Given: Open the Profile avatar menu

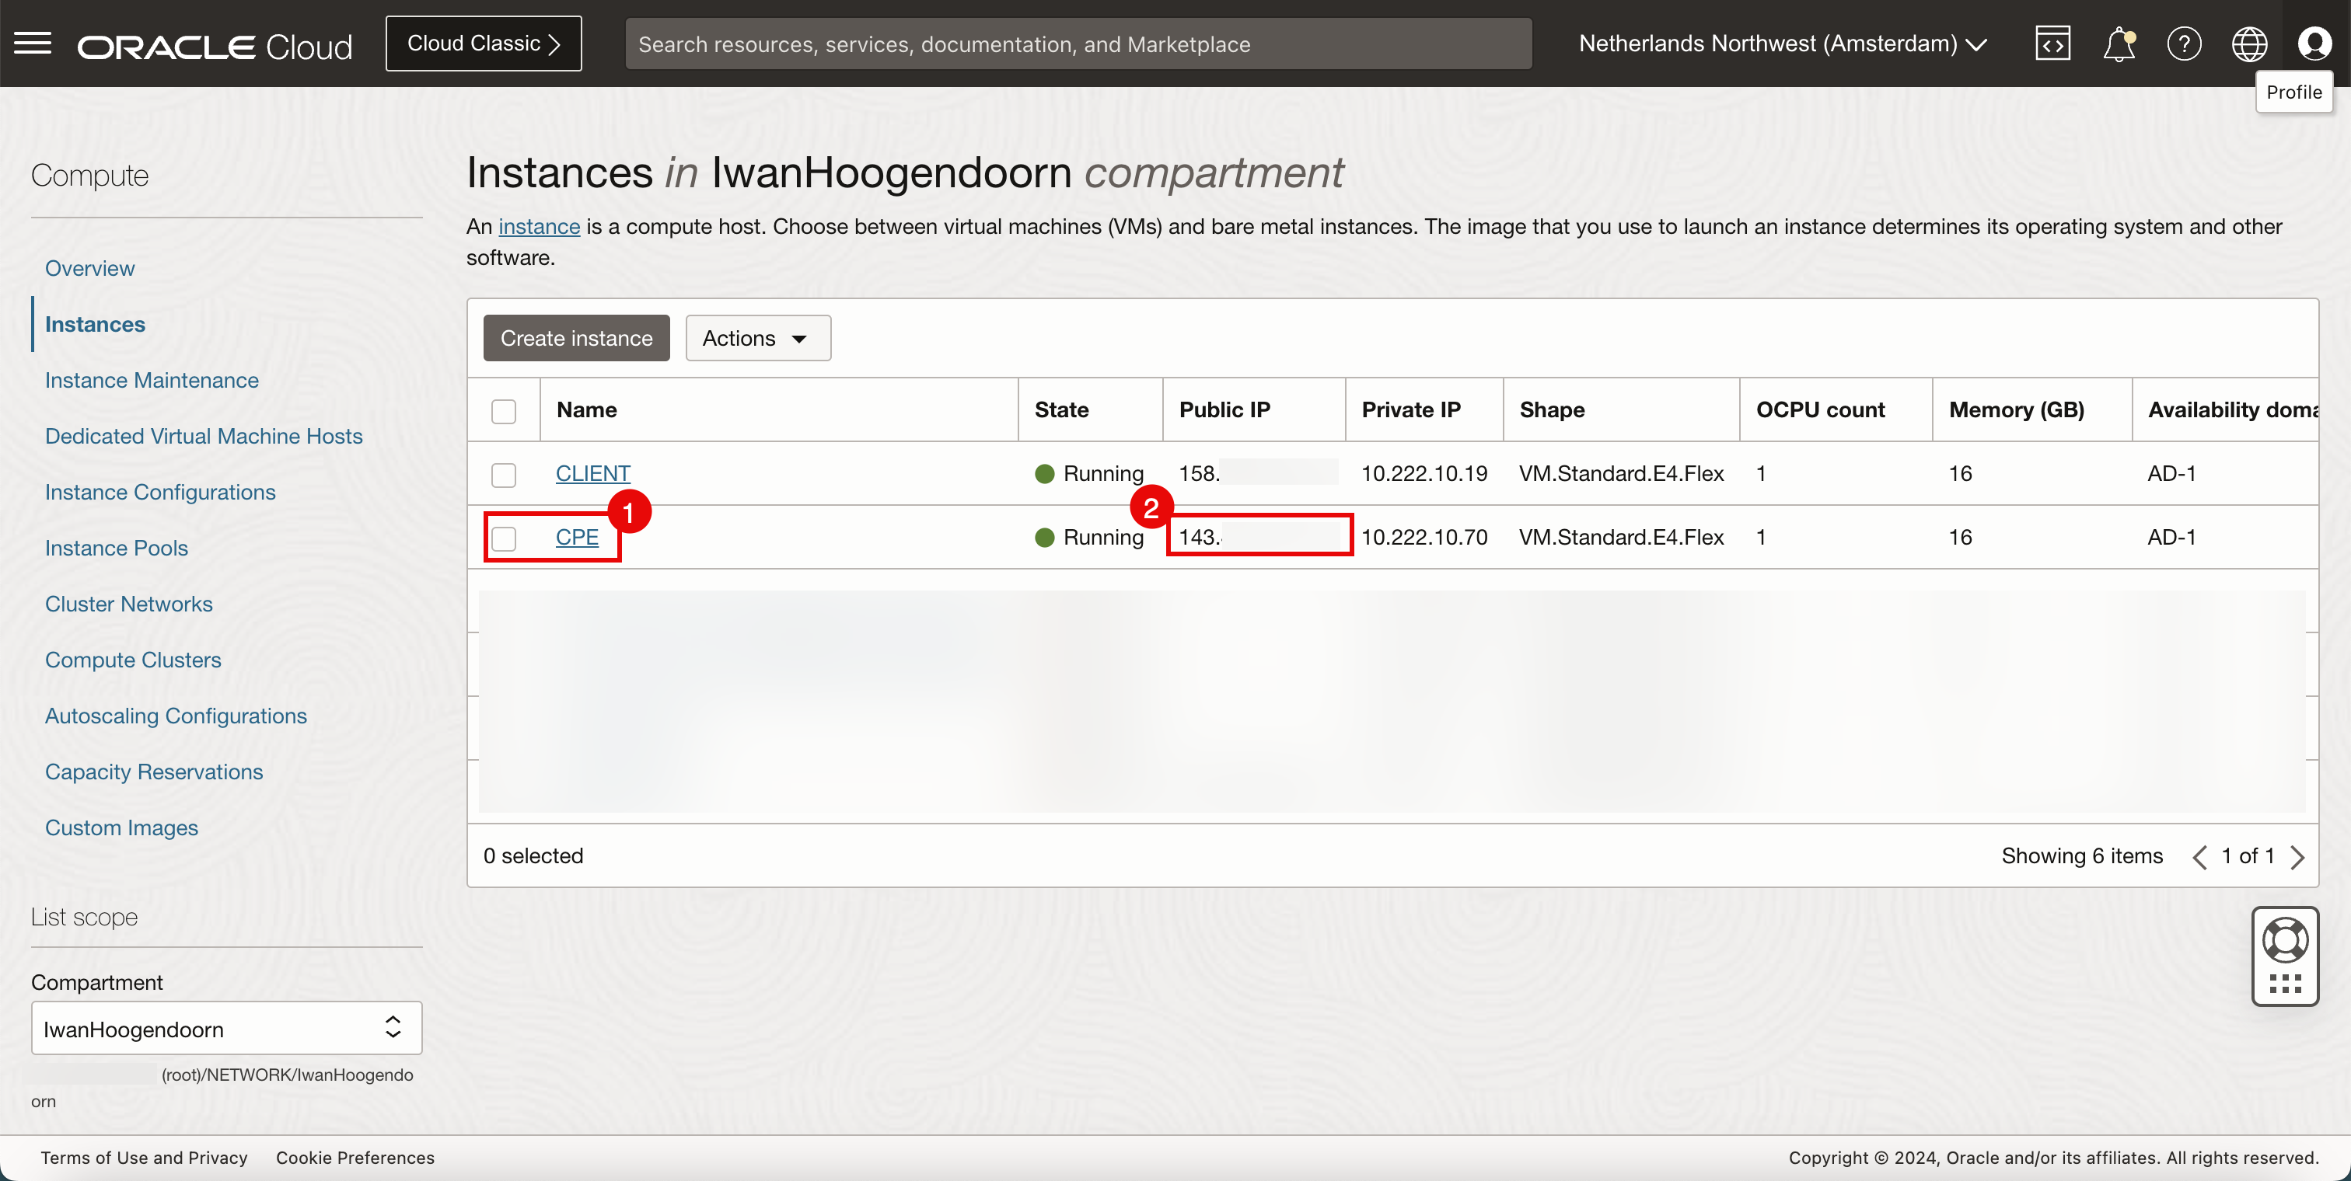Looking at the screenshot, I should click(2314, 44).
